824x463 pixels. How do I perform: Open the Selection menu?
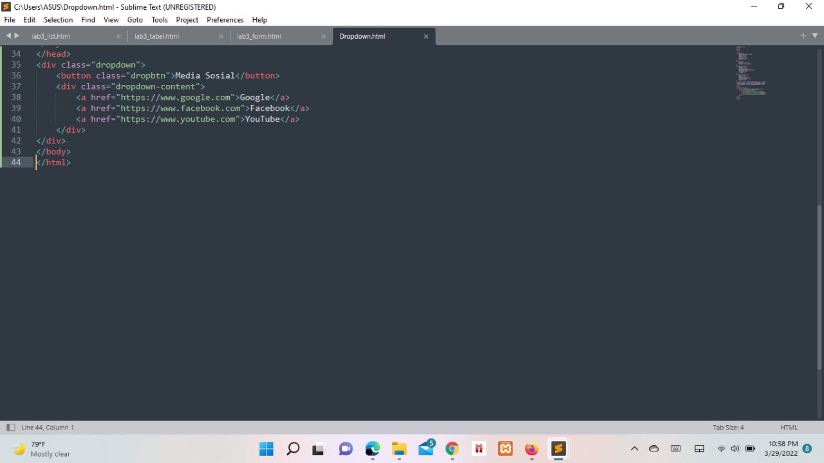pyautogui.click(x=59, y=20)
